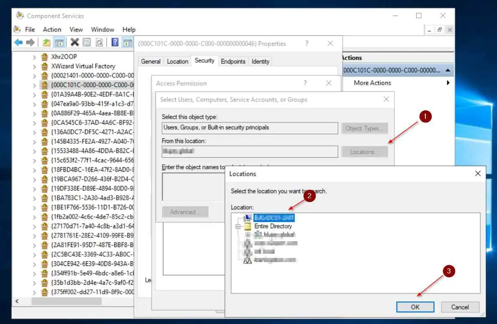Expand the domain node under Entire Directory

248,235
